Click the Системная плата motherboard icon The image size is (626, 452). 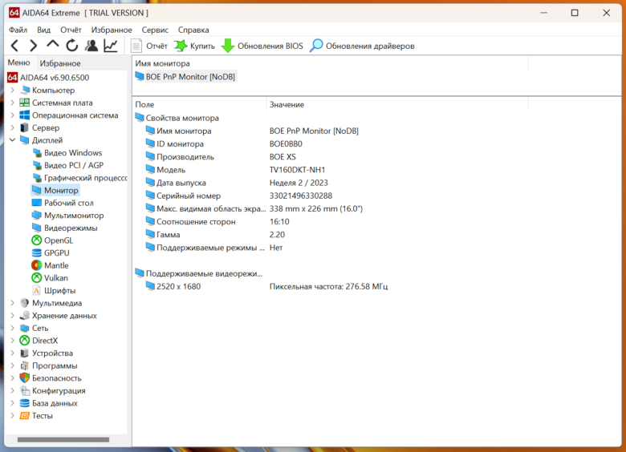click(24, 103)
